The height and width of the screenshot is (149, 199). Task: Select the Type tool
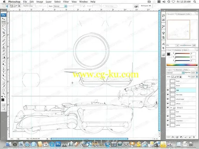coord(3,72)
